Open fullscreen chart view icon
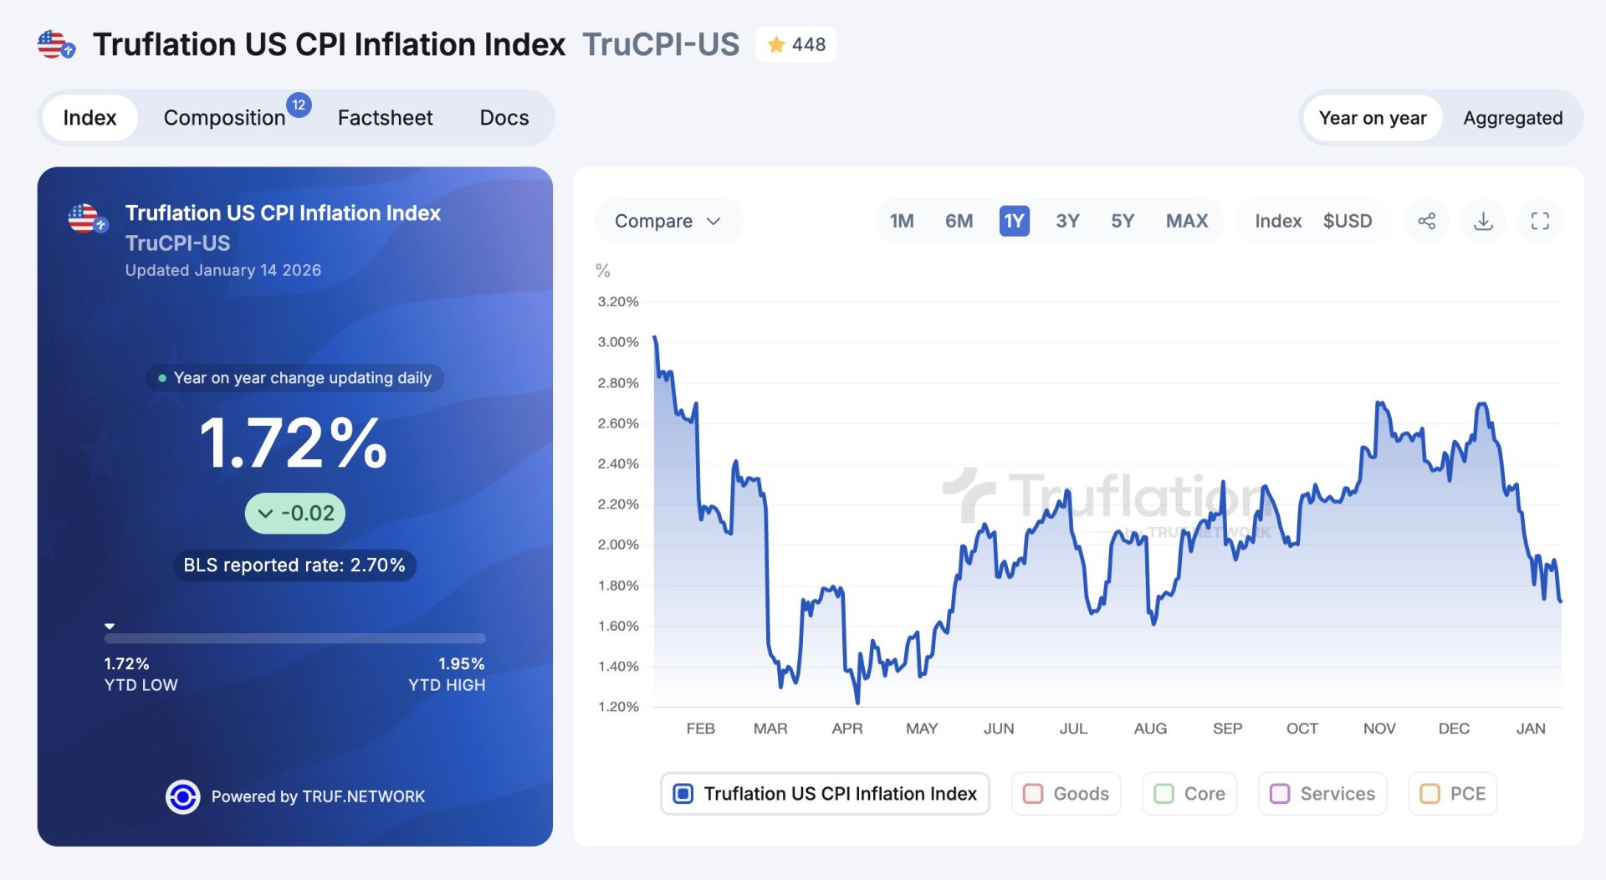Image resolution: width=1606 pixels, height=880 pixels. click(1540, 221)
